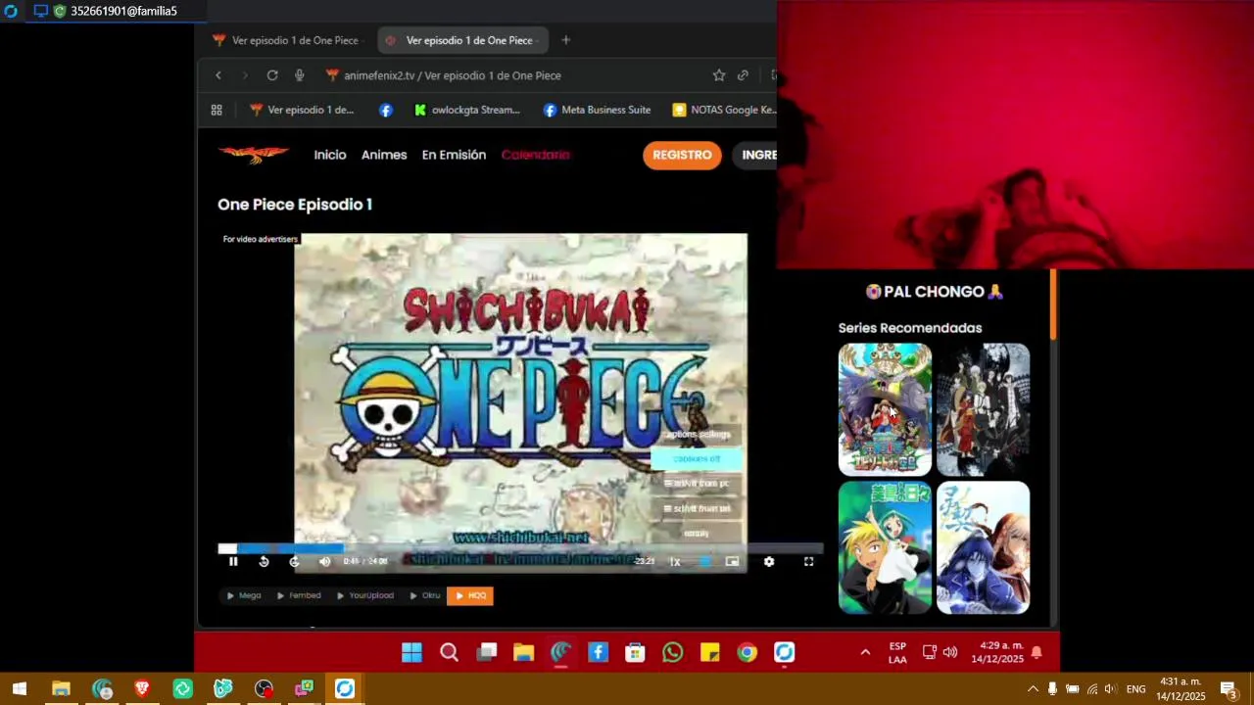Open the owlockgta Stream bookmark

coord(467,110)
